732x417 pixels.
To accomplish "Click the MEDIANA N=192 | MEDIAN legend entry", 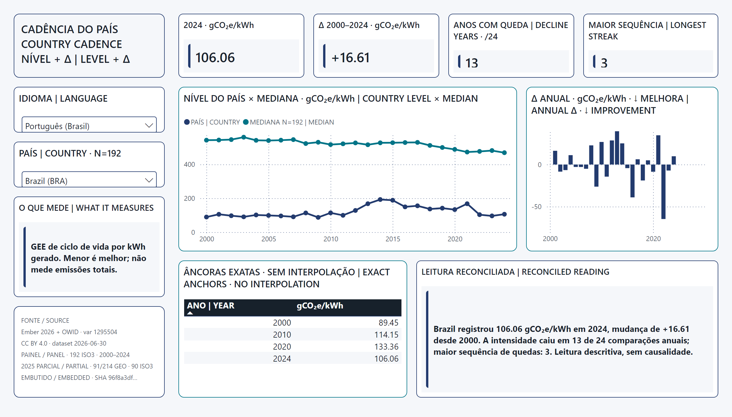I will click(x=289, y=122).
